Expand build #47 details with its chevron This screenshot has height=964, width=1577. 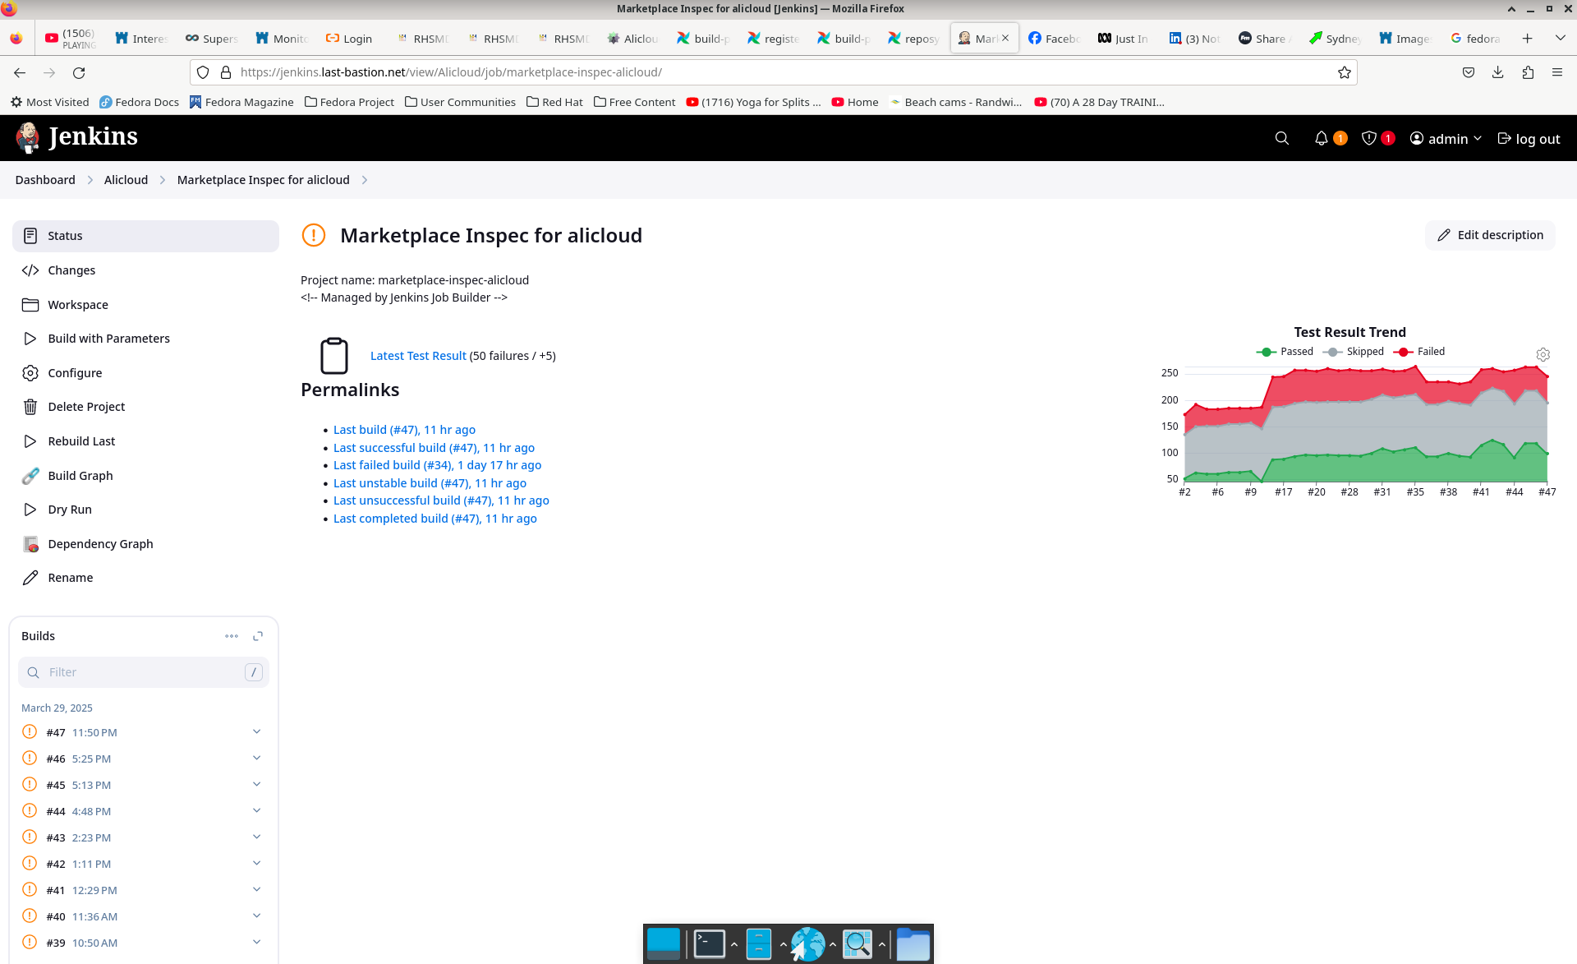(256, 731)
